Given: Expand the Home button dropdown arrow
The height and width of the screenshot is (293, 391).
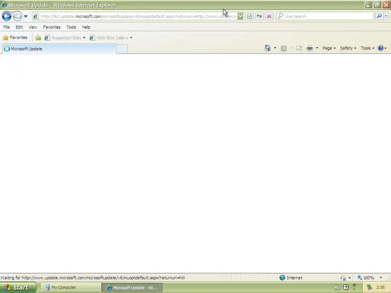Looking at the screenshot, I should click(275, 48).
